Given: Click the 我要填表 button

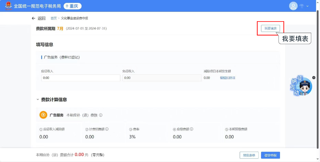Looking at the screenshot, I should tap(271, 28).
